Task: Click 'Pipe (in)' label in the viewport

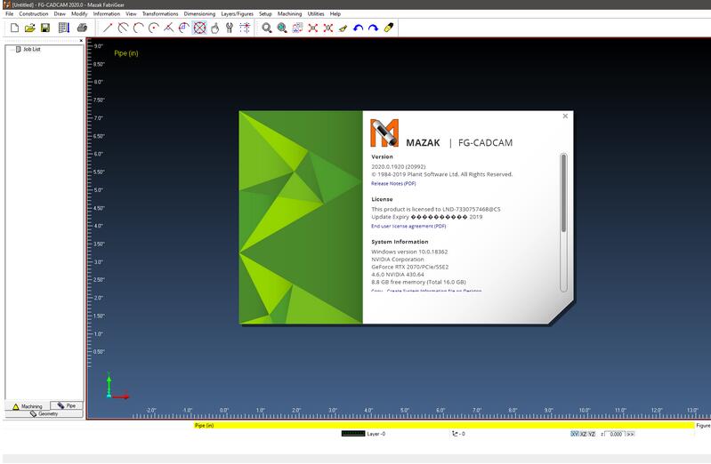Action: 126,53
